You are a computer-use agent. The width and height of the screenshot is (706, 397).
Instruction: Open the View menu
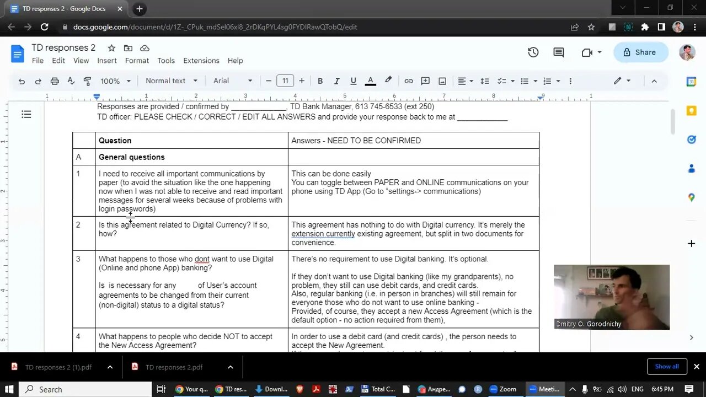click(x=81, y=61)
